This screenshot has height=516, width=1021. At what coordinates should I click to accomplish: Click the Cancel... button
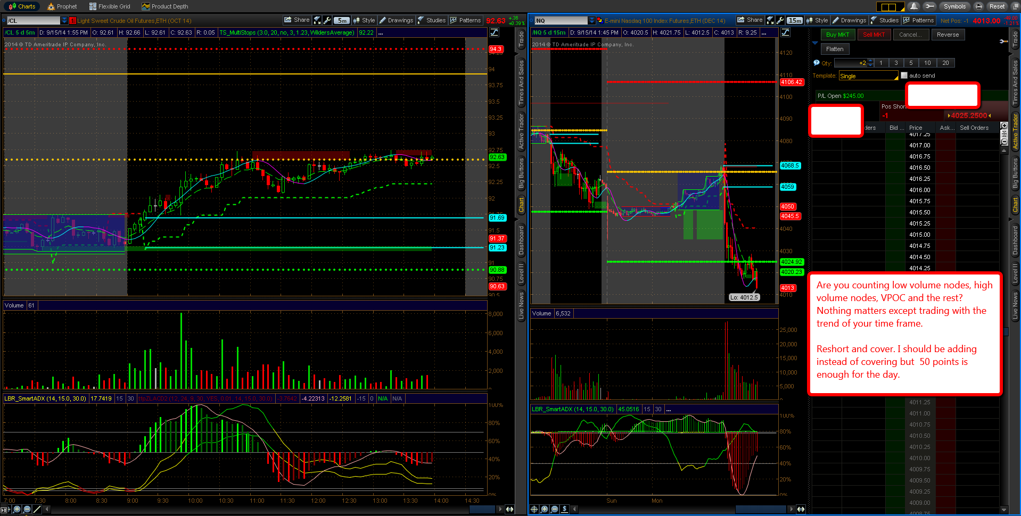pos(911,35)
